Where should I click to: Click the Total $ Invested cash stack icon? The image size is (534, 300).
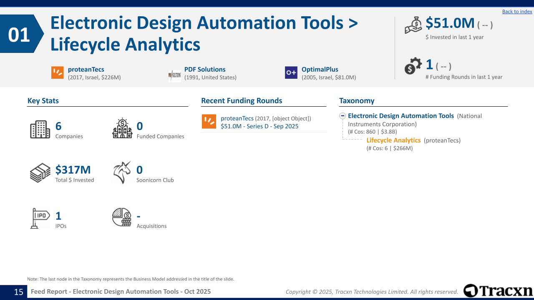click(x=40, y=173)
